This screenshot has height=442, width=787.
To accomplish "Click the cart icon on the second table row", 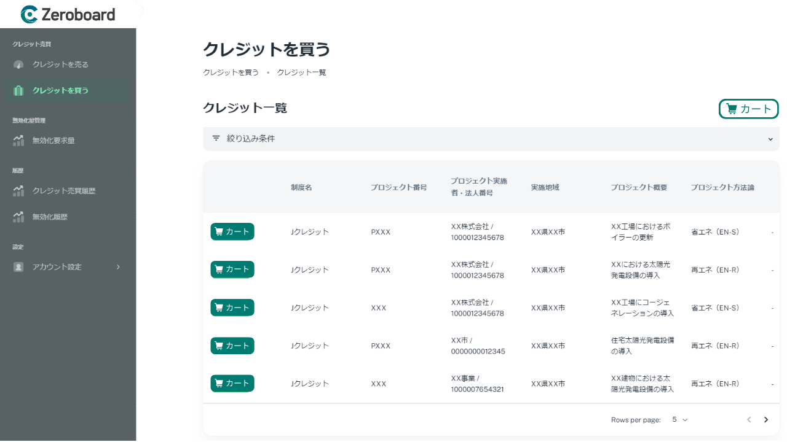I will click(220, 269).
